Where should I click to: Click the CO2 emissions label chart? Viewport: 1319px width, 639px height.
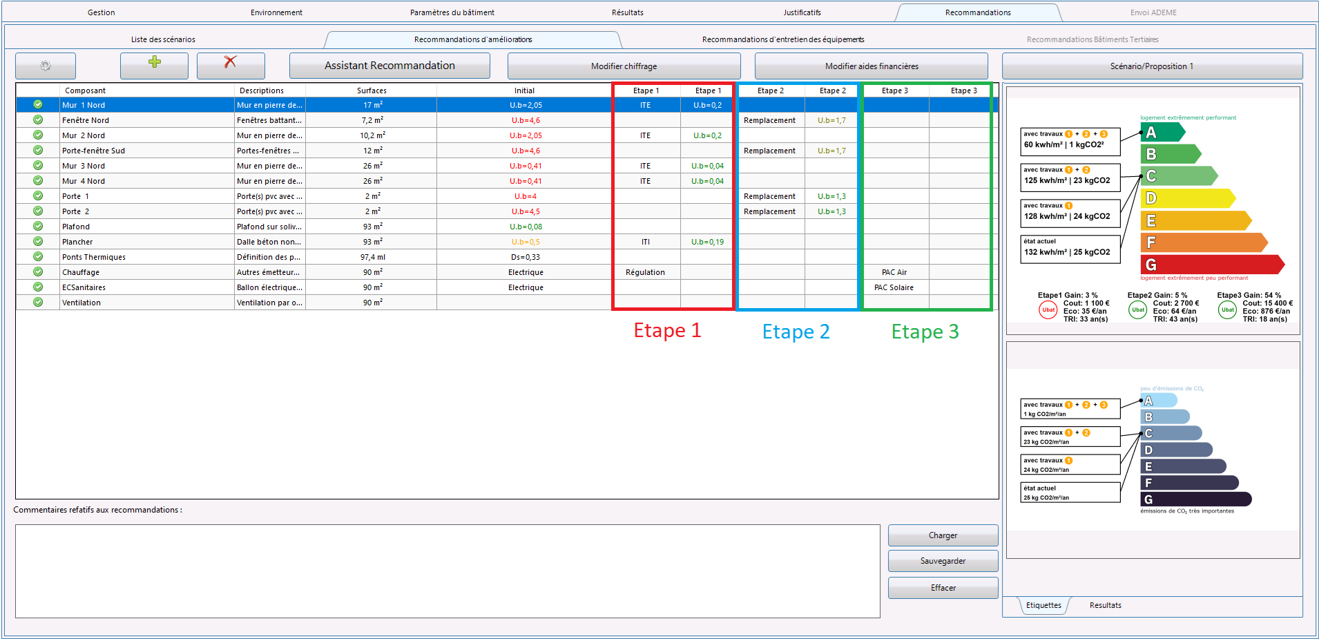coord(1153,449)
